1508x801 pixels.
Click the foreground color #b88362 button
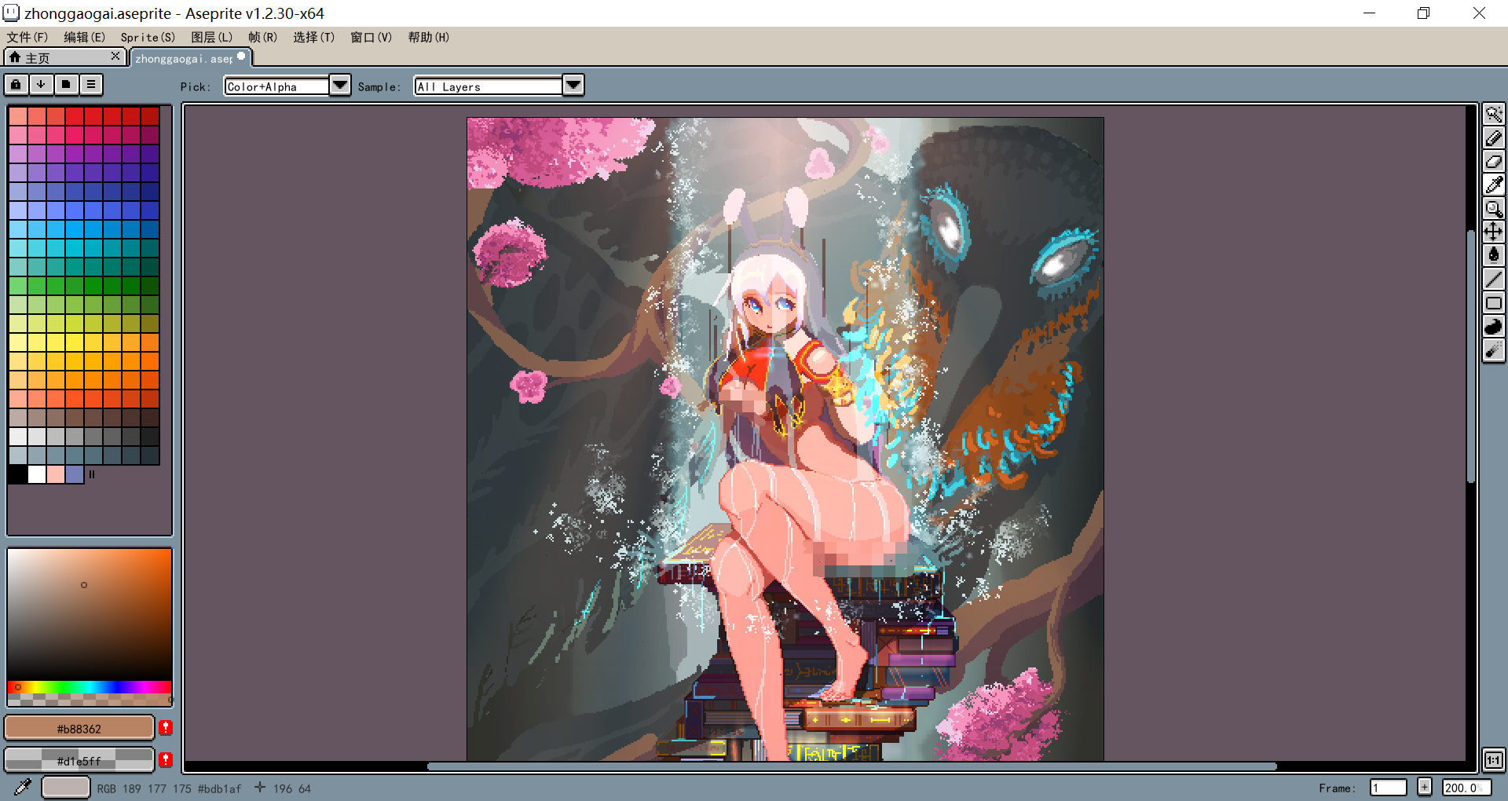[79, 728]
